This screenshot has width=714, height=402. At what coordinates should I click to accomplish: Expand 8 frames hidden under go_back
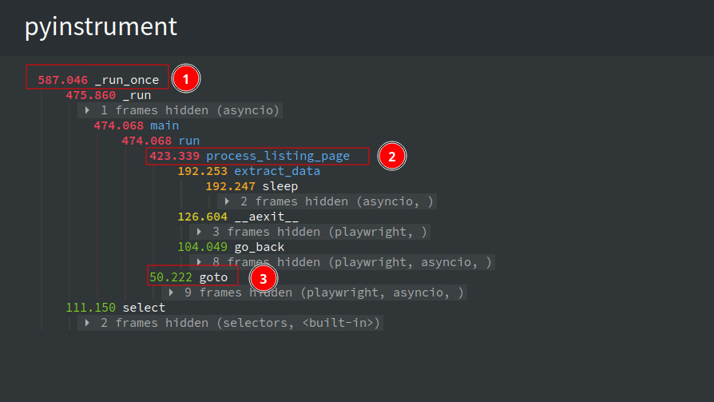(342, 262)
